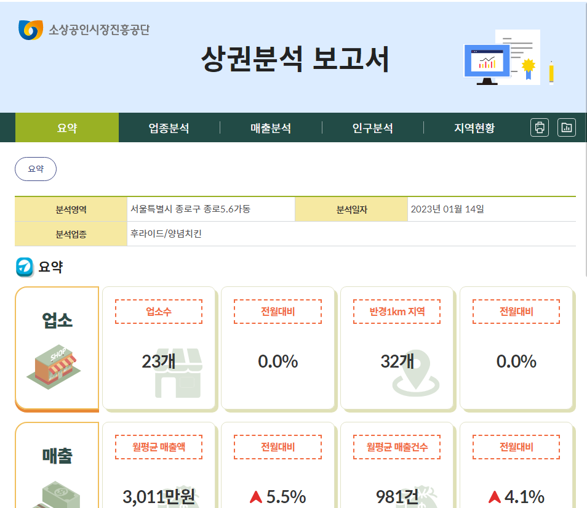Viewport: 587px width, 508px height.
Task: Switch to the 지역현황 tab
Action: pos(474,127)
